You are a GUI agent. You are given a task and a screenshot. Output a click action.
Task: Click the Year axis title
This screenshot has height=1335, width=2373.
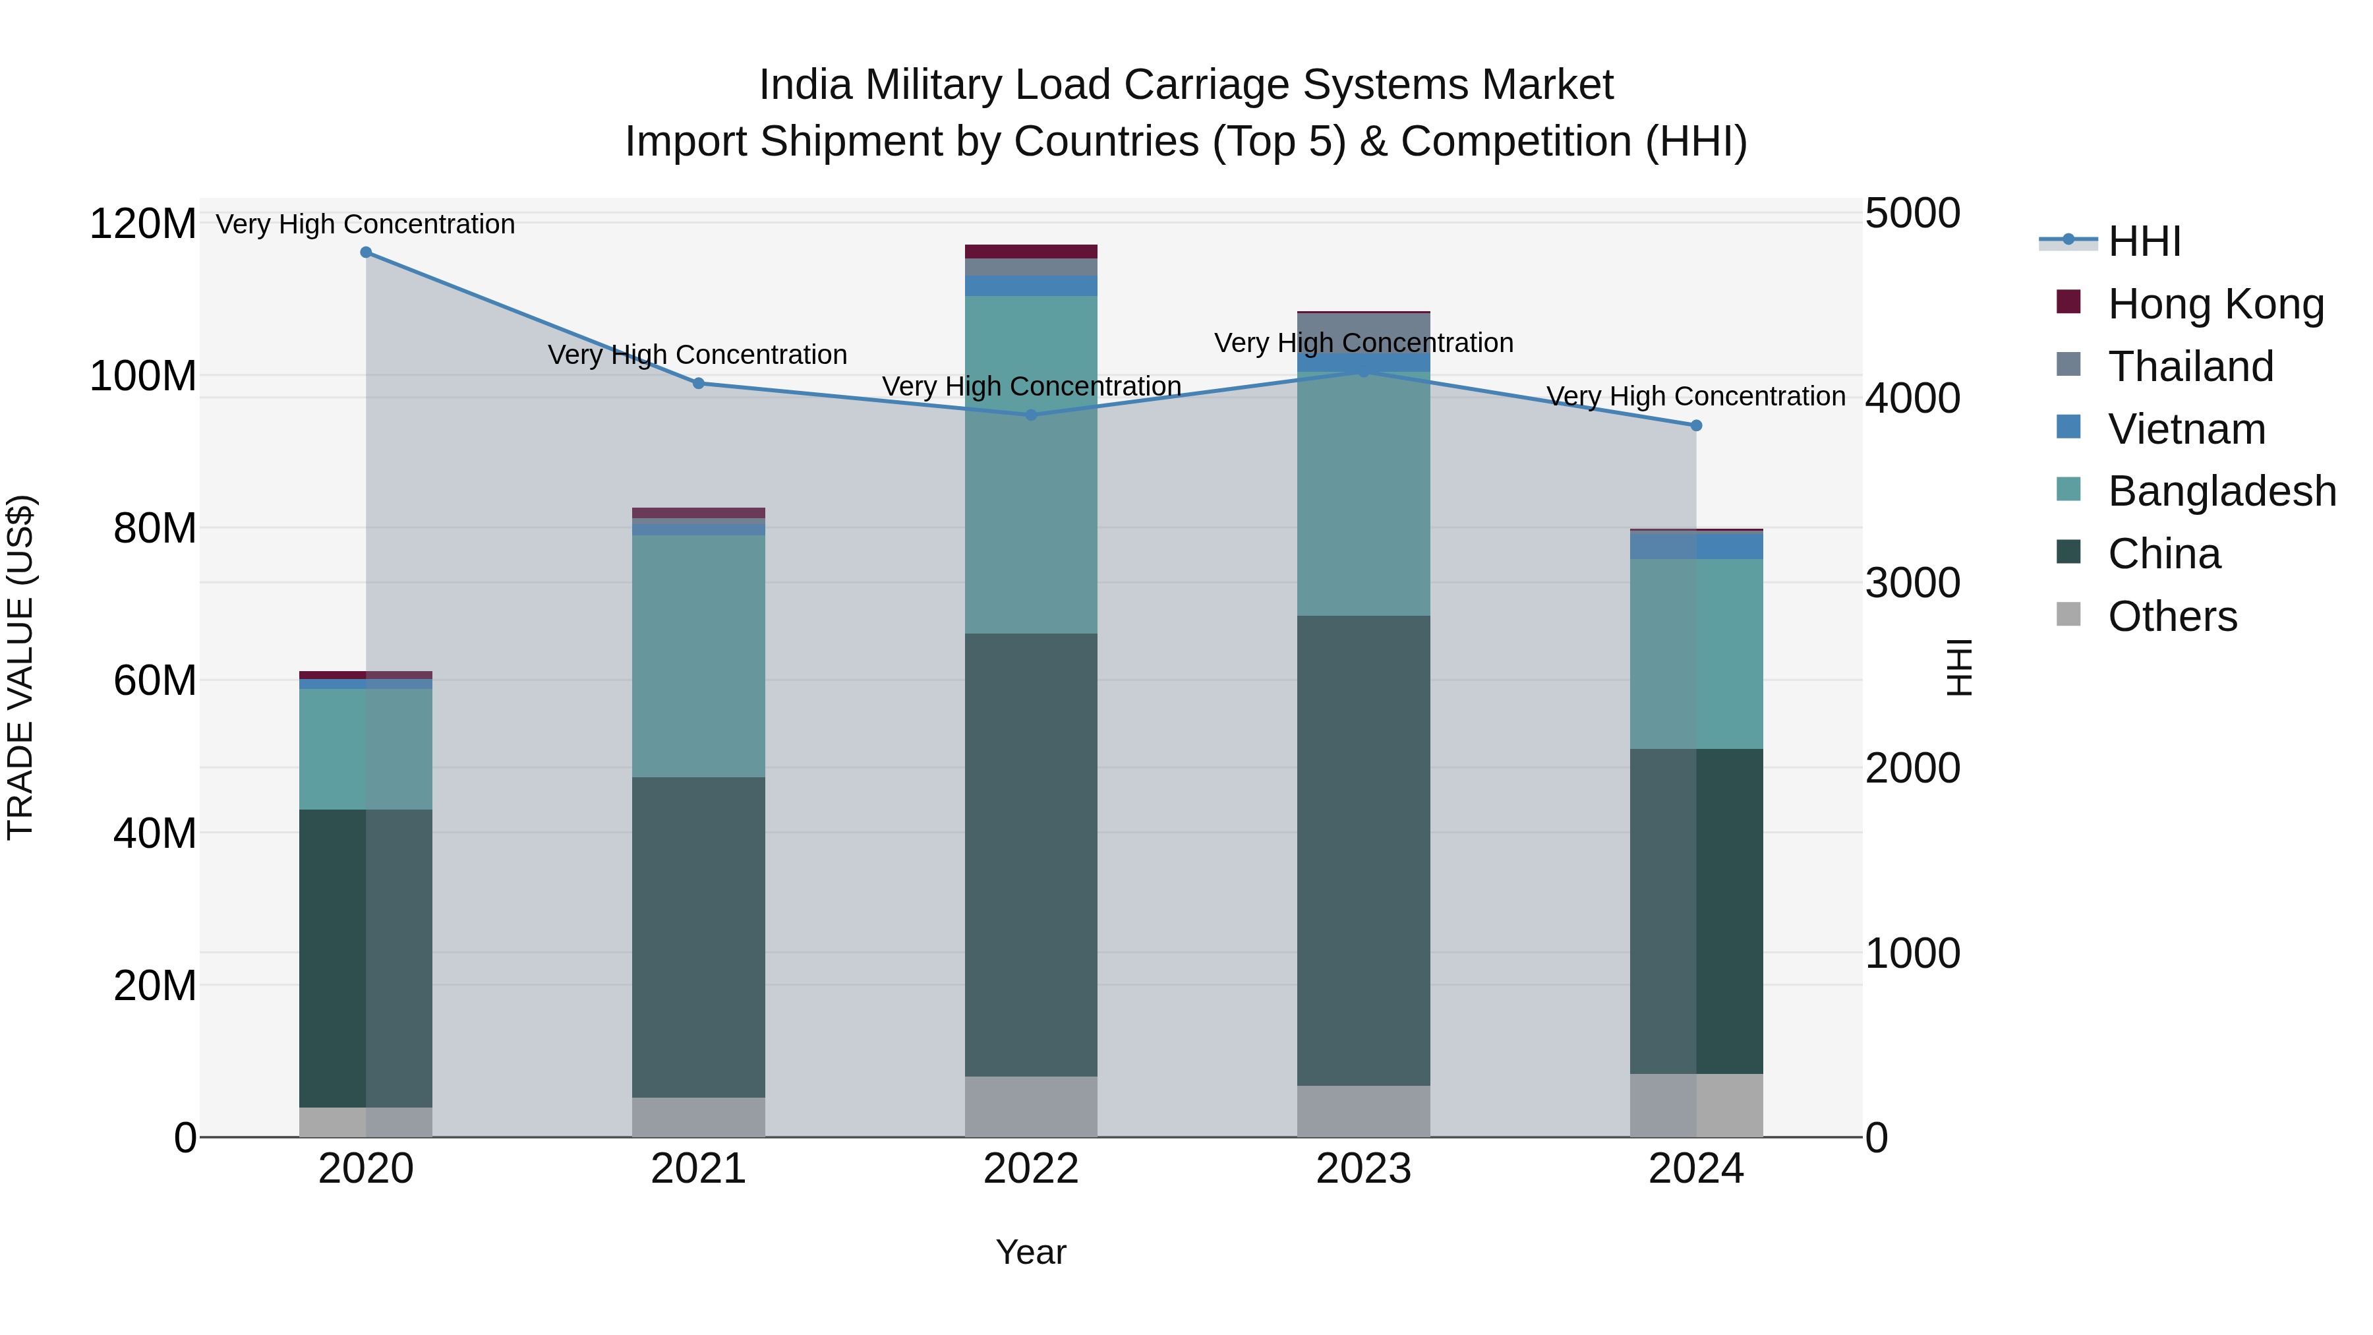click(x=1031, y=1253)
